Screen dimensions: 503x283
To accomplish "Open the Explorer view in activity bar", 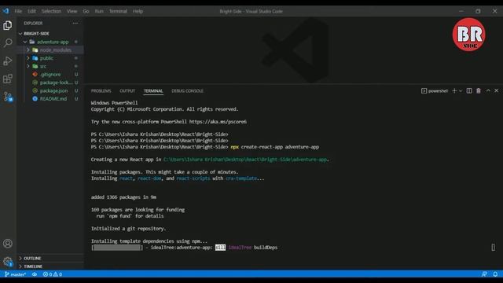I will pyautogui.click(x=8, y=25).
